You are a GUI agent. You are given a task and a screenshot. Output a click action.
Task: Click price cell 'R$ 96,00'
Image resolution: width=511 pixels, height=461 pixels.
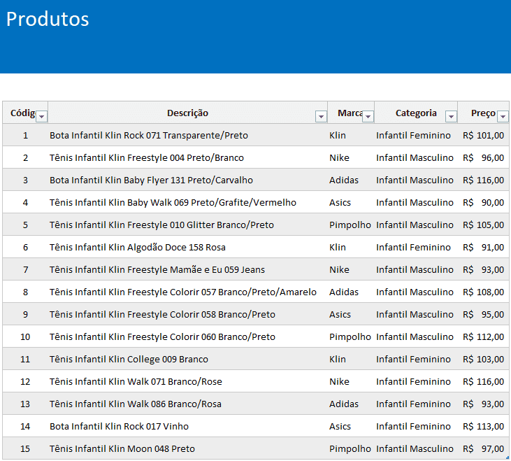pyautogui.click(x=484, y=158)
